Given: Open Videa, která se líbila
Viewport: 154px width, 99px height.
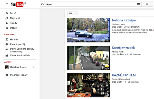Looking at the screenshot, I should [x=20, y=56].
